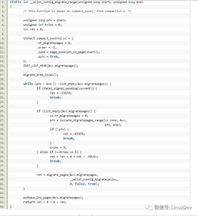Click the INIT_LIST_HEAD(&cc.migratepages) call
This screenshot has width=198, height=216.
[51, 66]
